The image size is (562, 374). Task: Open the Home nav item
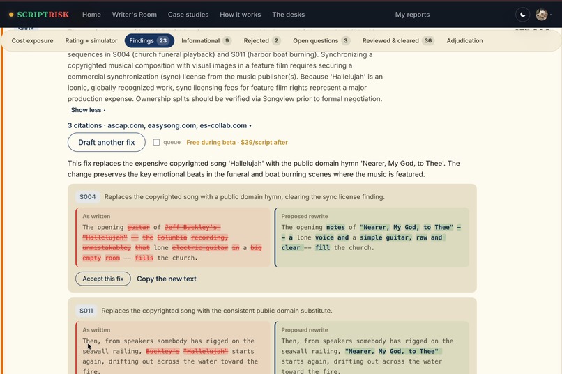pos(91,15)
